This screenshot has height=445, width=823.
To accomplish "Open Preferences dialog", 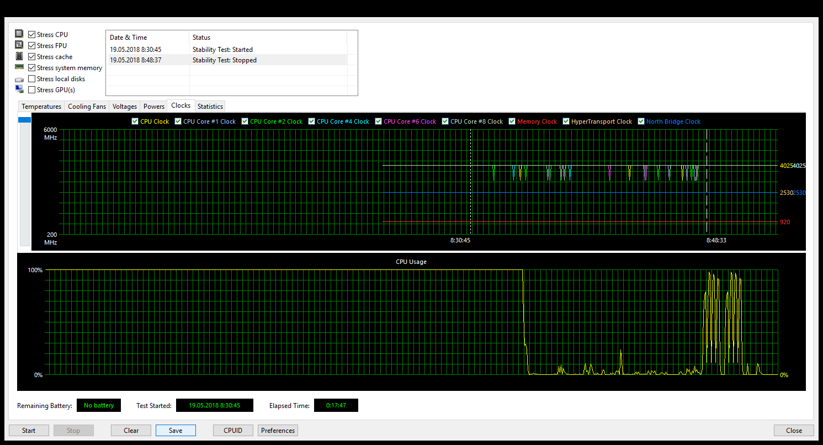I will click(278, 431).
